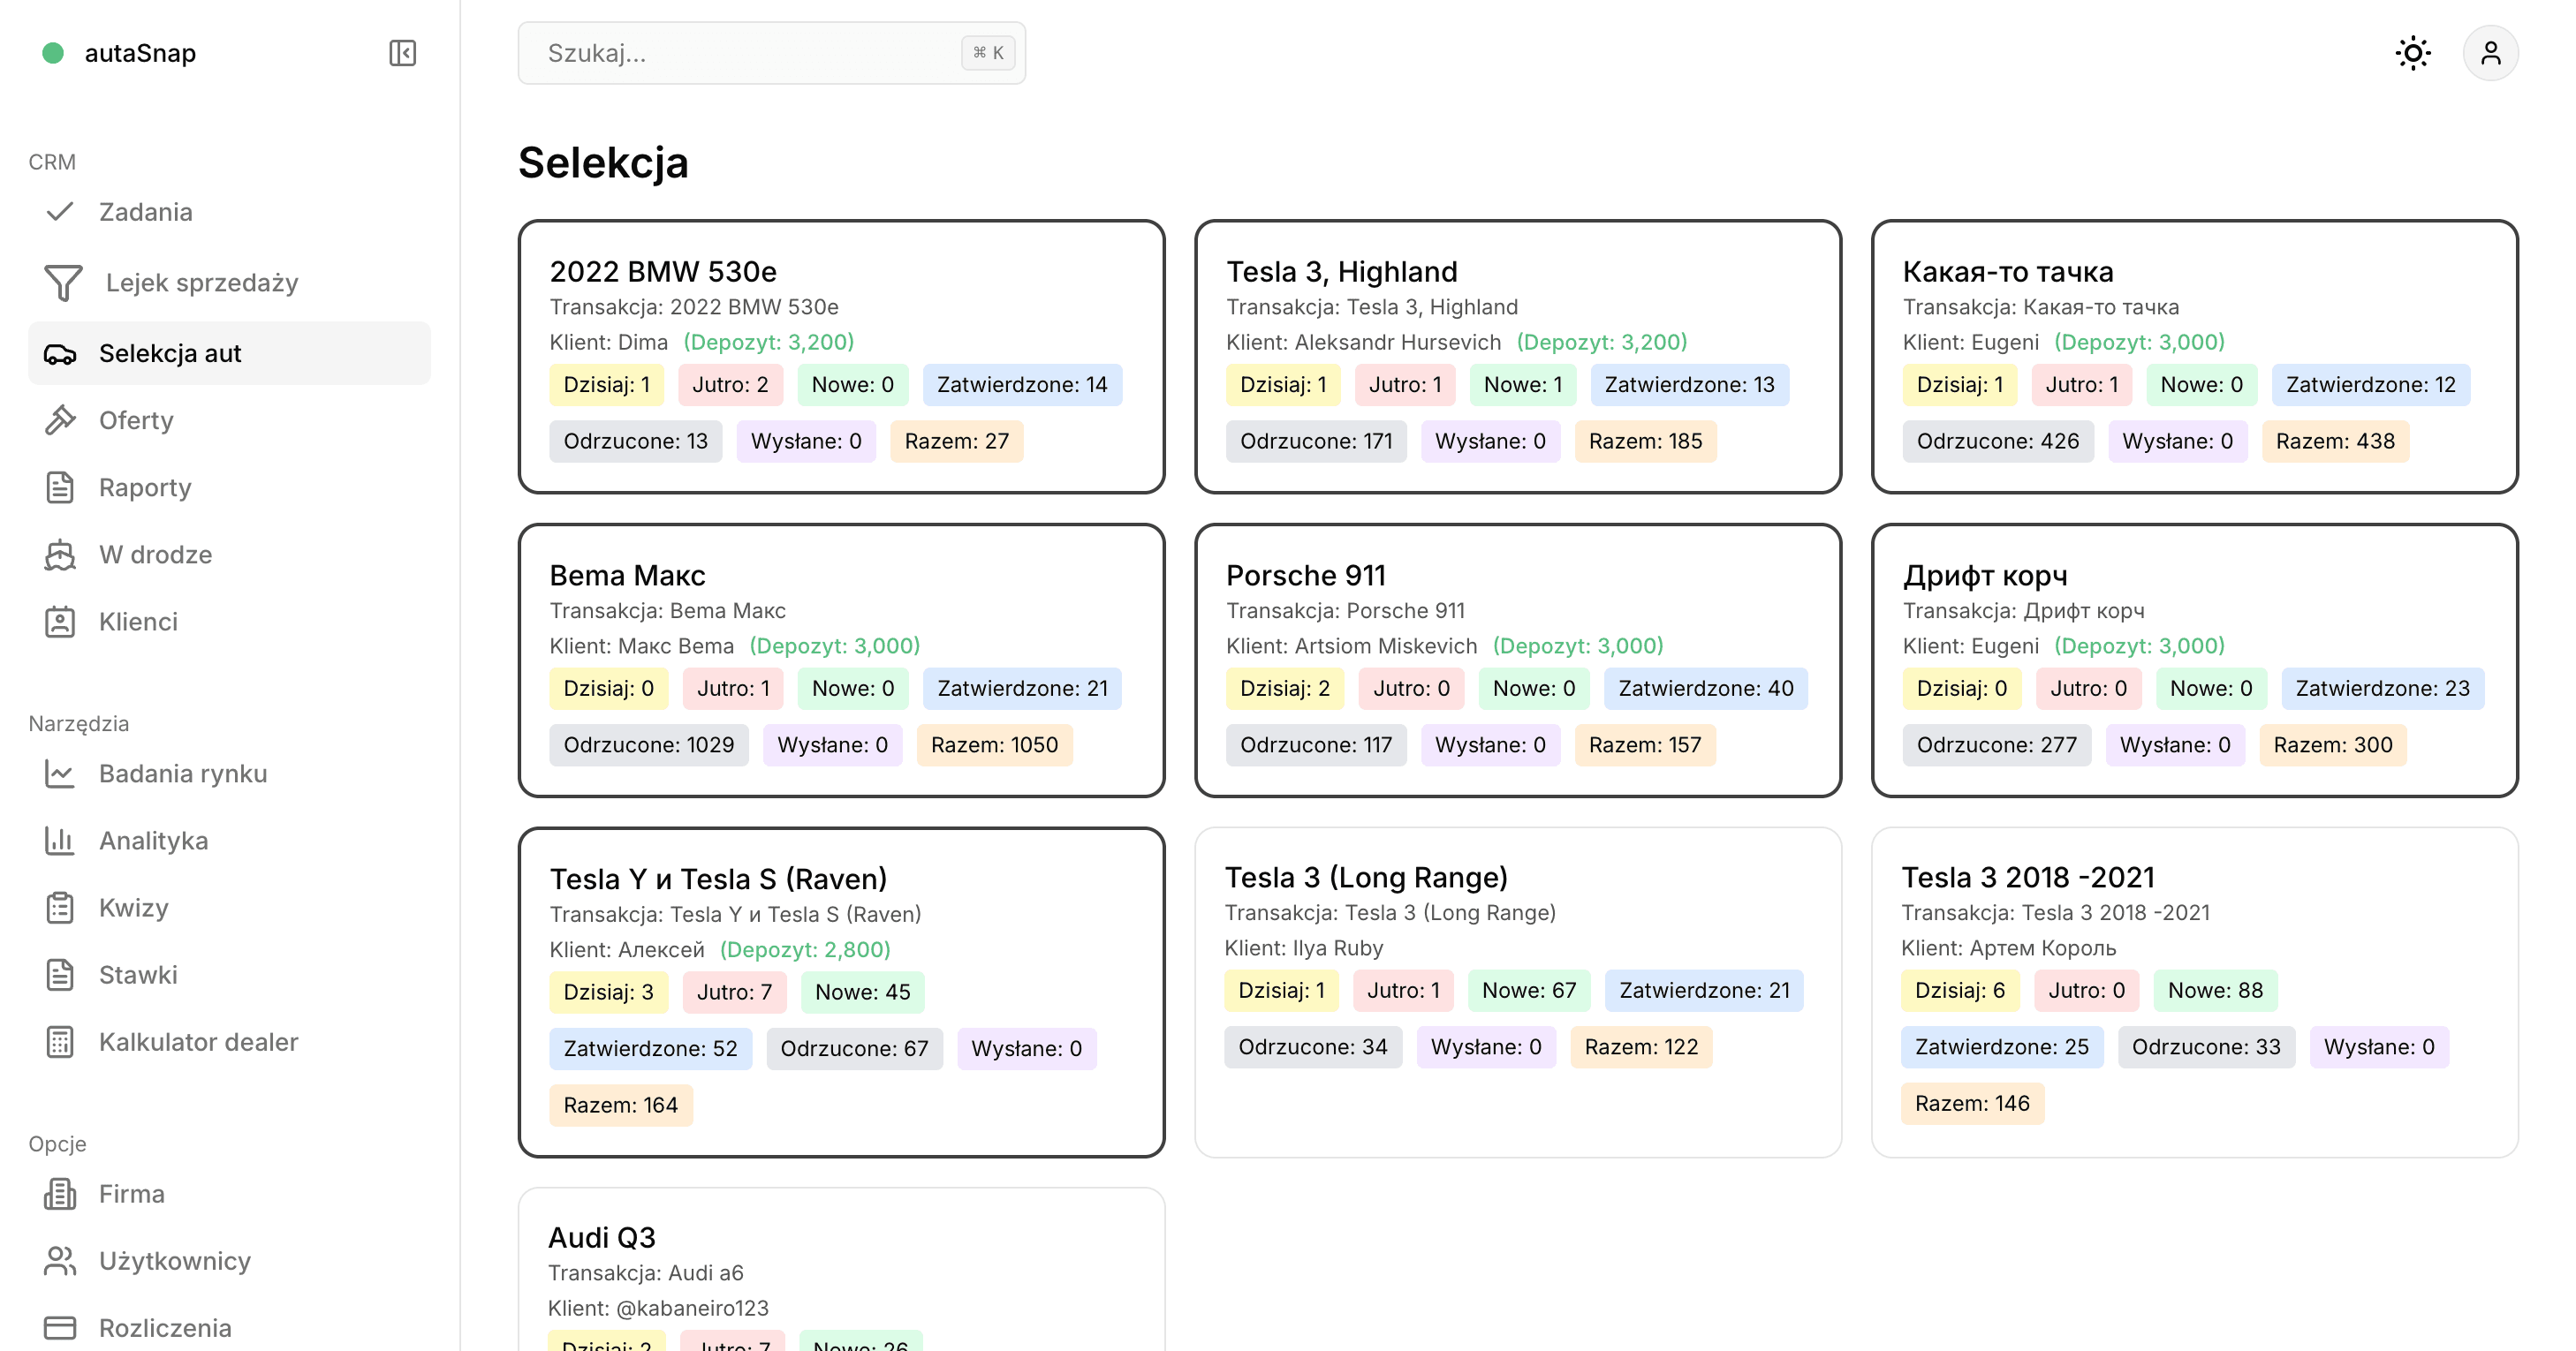Click Nowe: 67 on Tesla 3 Long Range card
2576x1351 pixels.
click(1529, 990)
